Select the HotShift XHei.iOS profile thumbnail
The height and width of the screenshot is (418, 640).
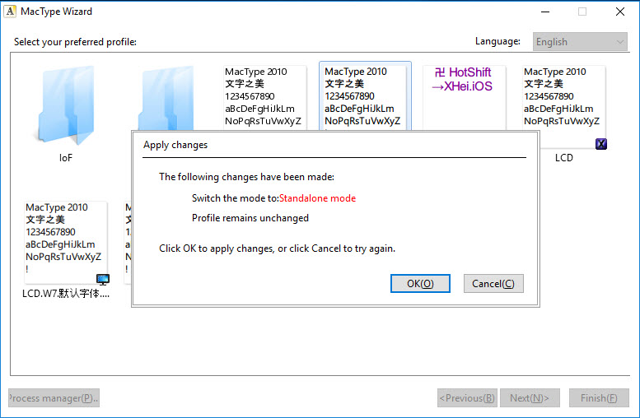click(464, 98)
